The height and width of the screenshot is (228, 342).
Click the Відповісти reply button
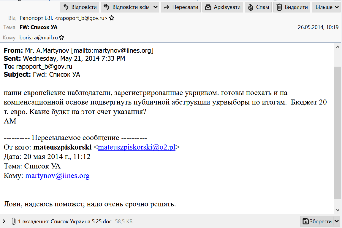click(80, 7)
